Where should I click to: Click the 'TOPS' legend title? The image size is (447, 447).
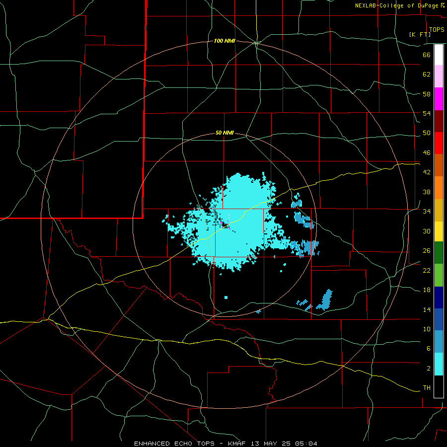437,29
